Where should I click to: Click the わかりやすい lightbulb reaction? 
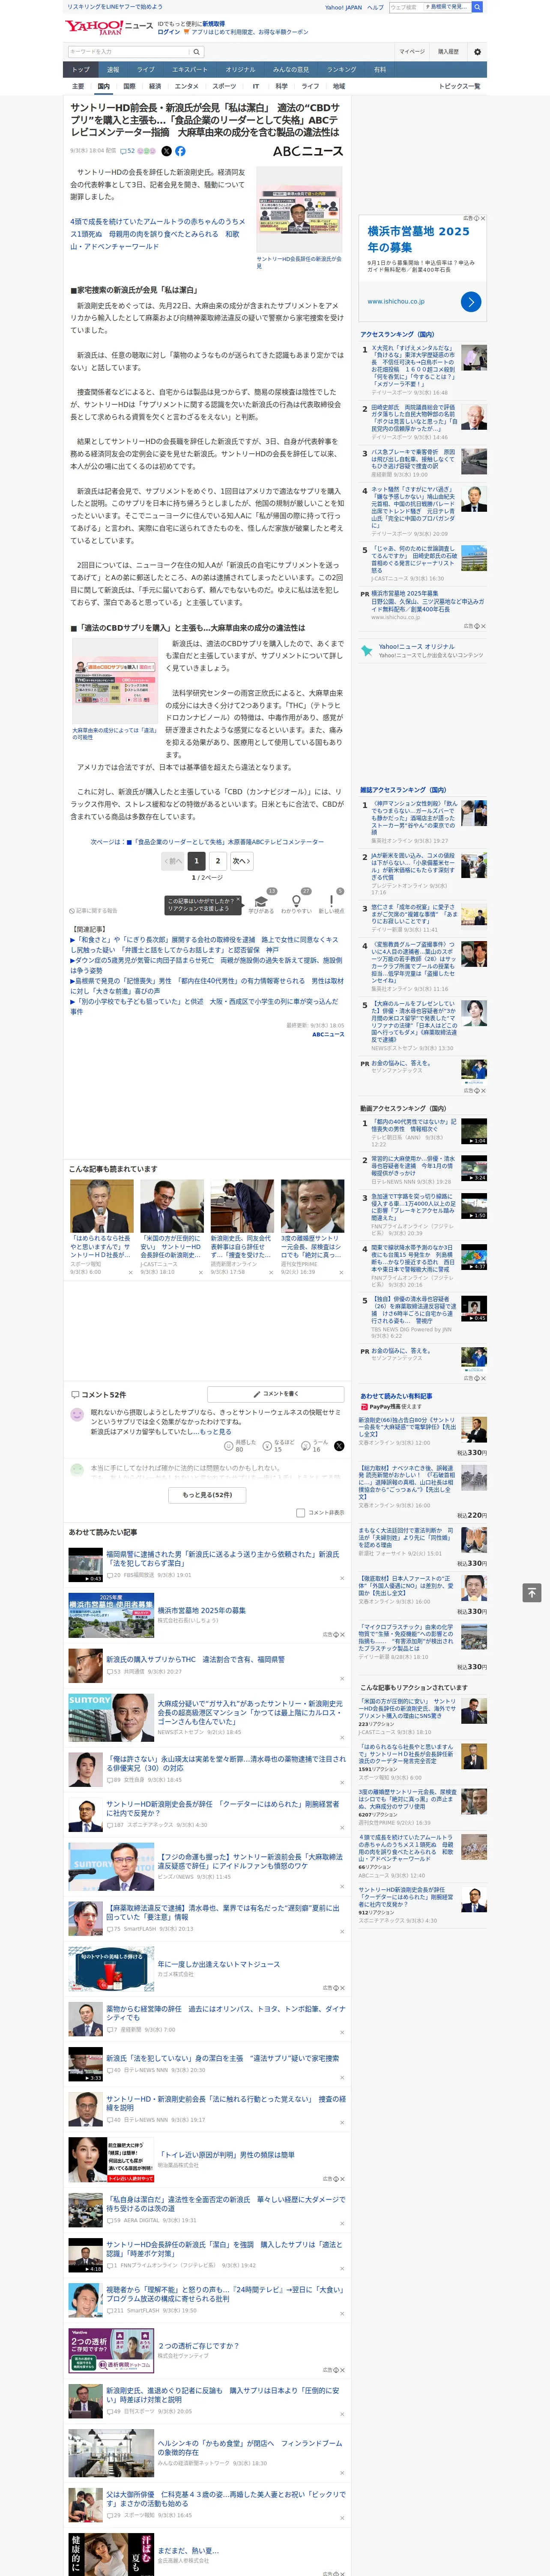click(296, 901)
